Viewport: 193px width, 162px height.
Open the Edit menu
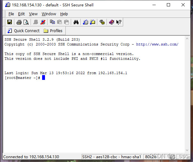tap(21, 14)
